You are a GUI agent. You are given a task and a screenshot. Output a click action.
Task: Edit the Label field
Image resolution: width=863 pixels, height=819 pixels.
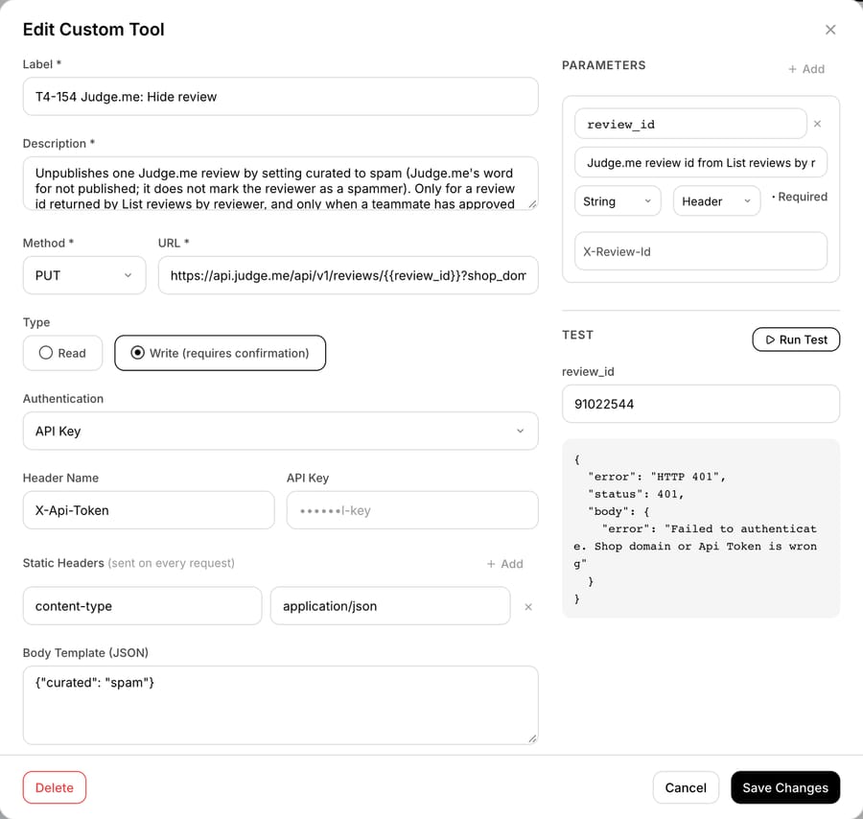(281, 96)
